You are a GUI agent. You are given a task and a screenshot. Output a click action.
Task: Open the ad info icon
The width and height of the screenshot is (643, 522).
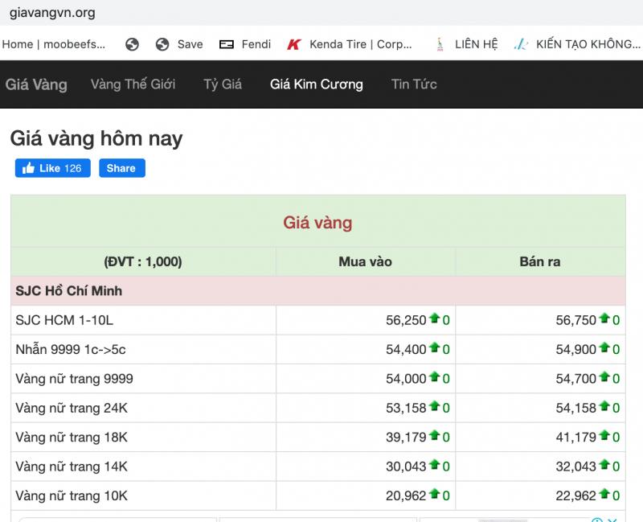pyautogui.click(x=597, y=520)
